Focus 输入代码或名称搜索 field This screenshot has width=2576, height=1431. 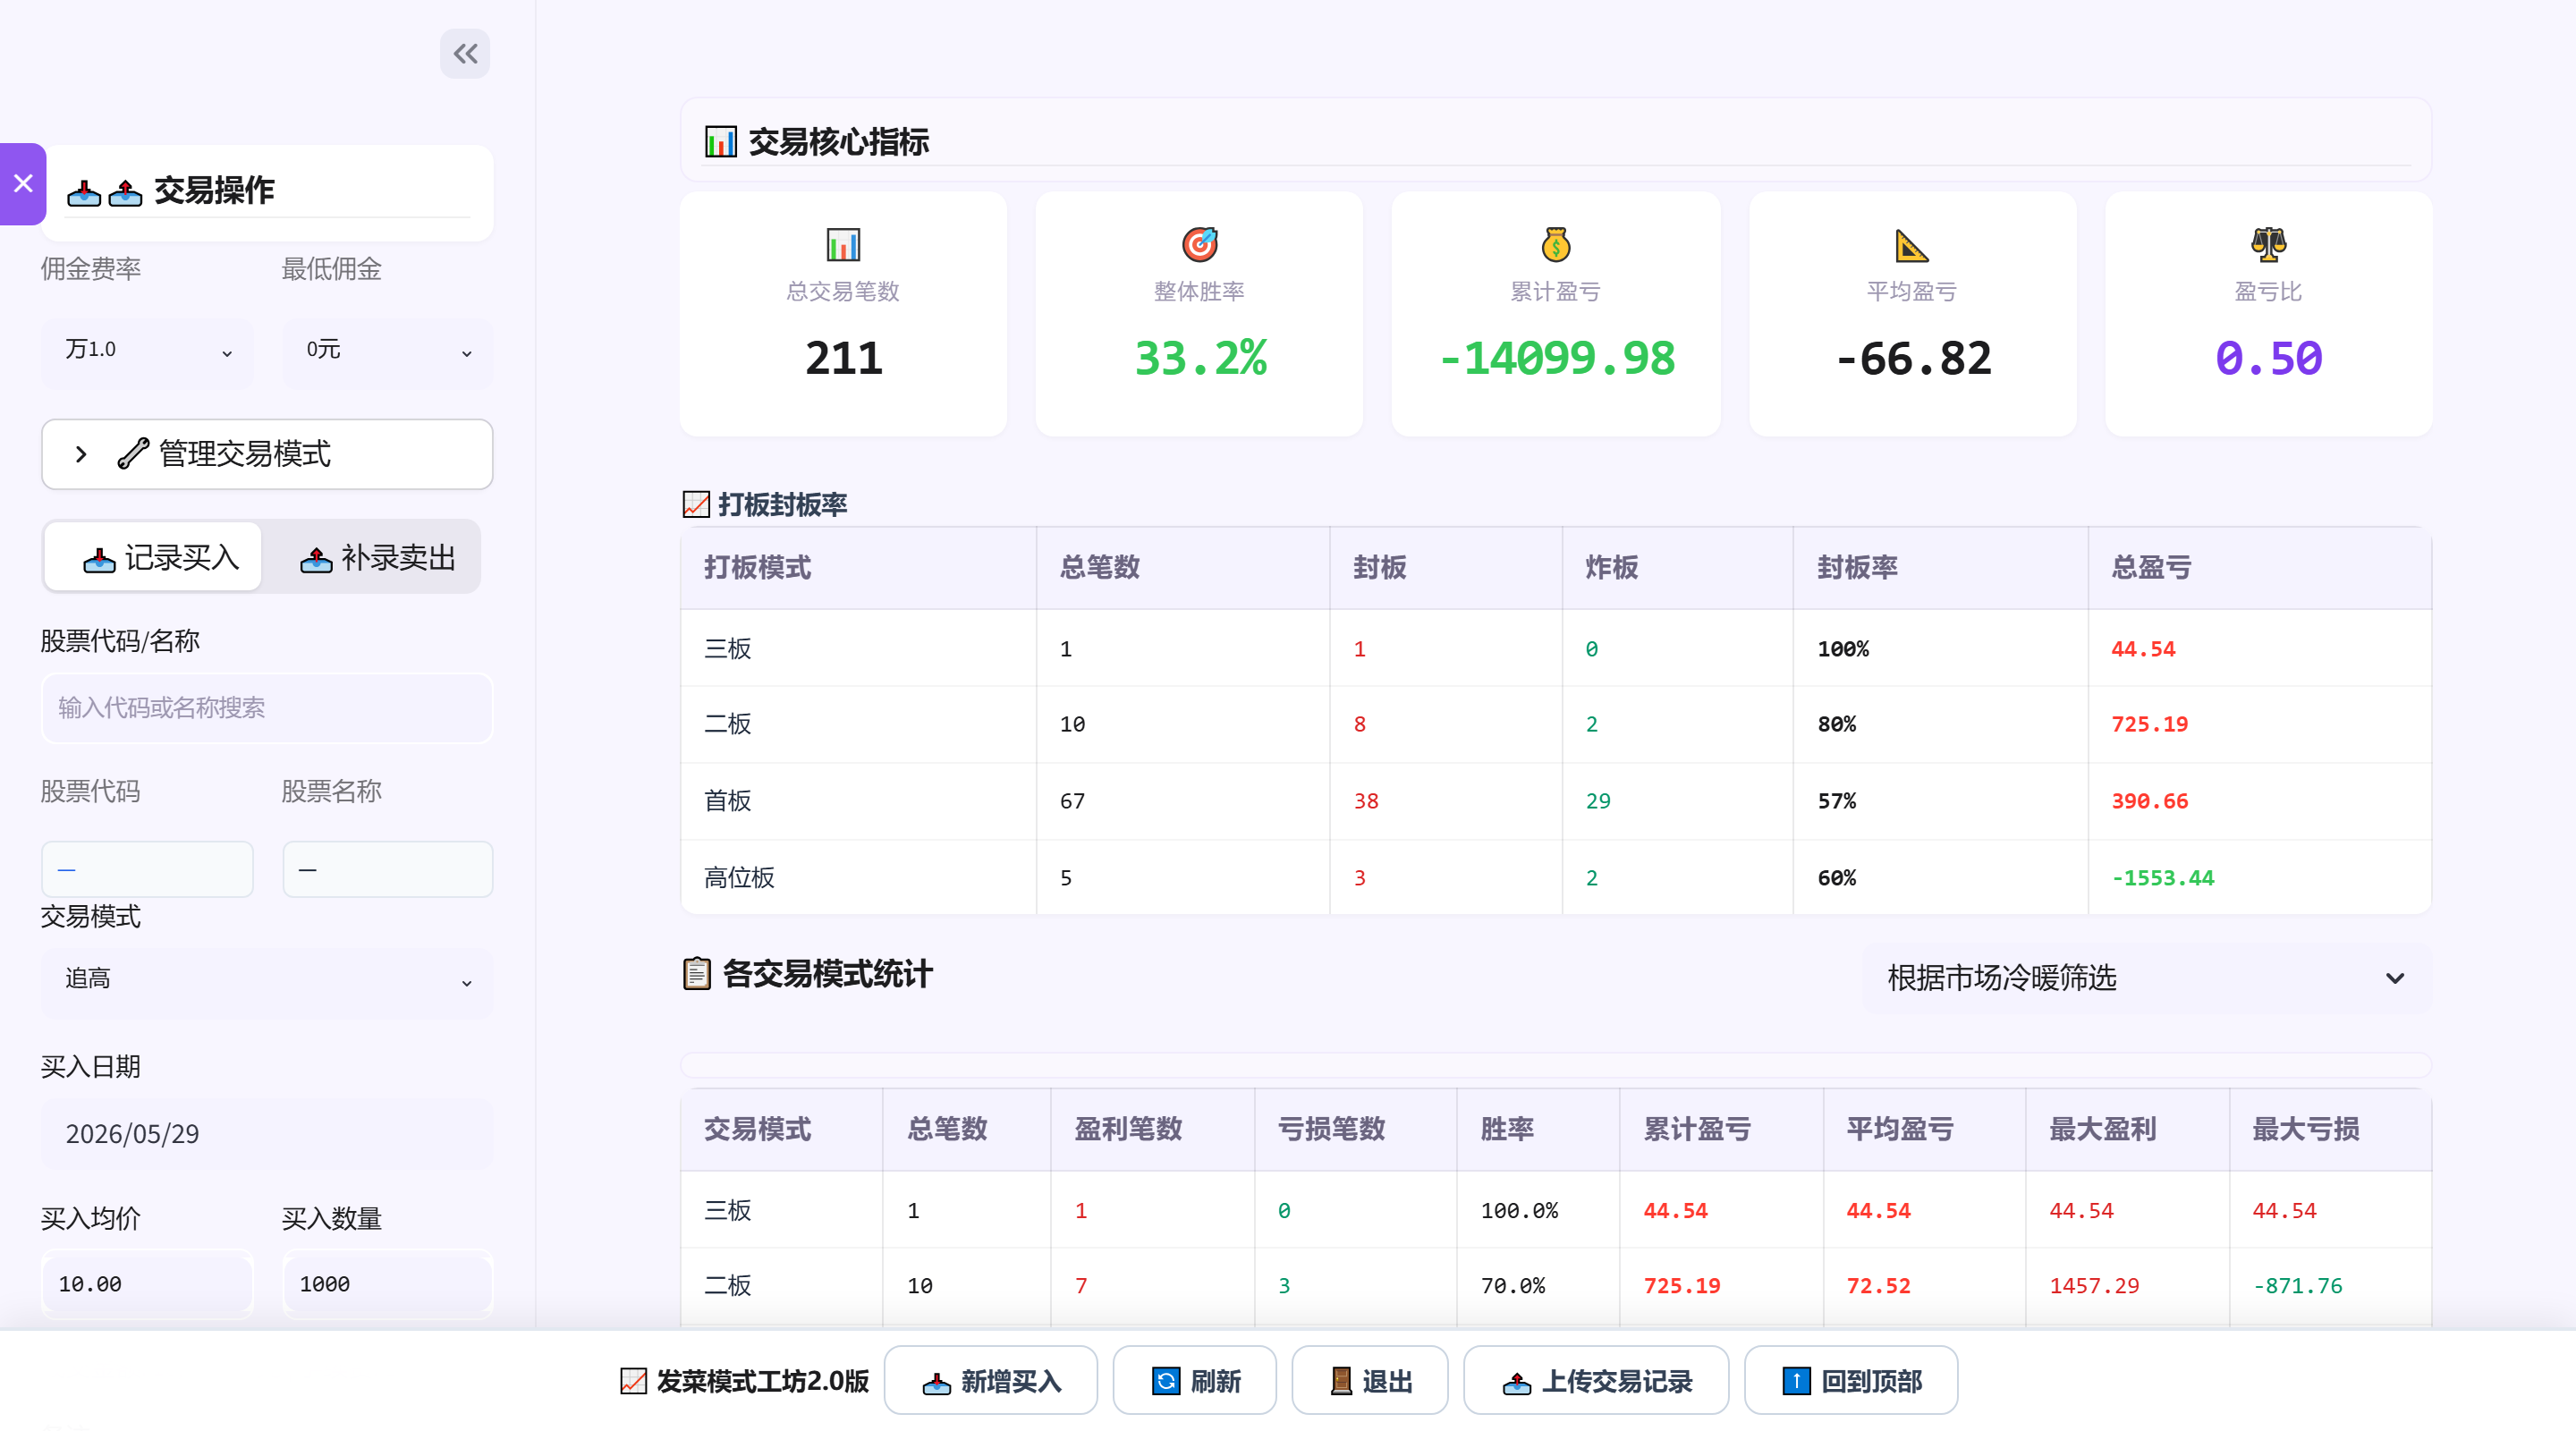(267, 708)
